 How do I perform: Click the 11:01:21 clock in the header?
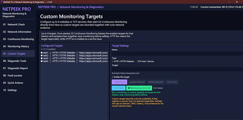(x=194, y=7)
